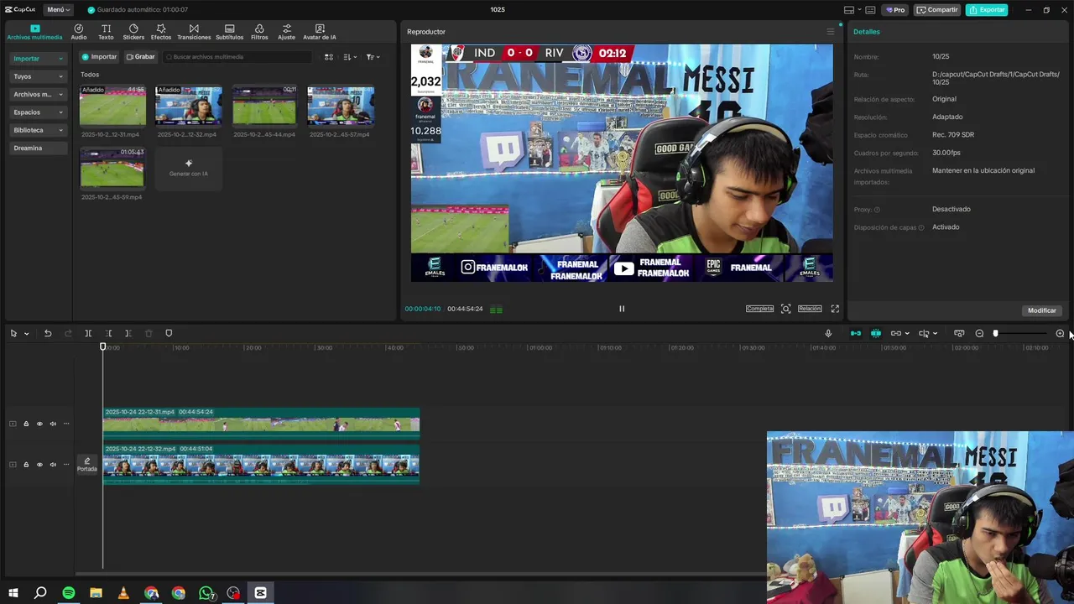Click the timeline zoom slider handle
Image resolution: width=1074 pixels, height=604 pixels.
[x=996, y=333]
